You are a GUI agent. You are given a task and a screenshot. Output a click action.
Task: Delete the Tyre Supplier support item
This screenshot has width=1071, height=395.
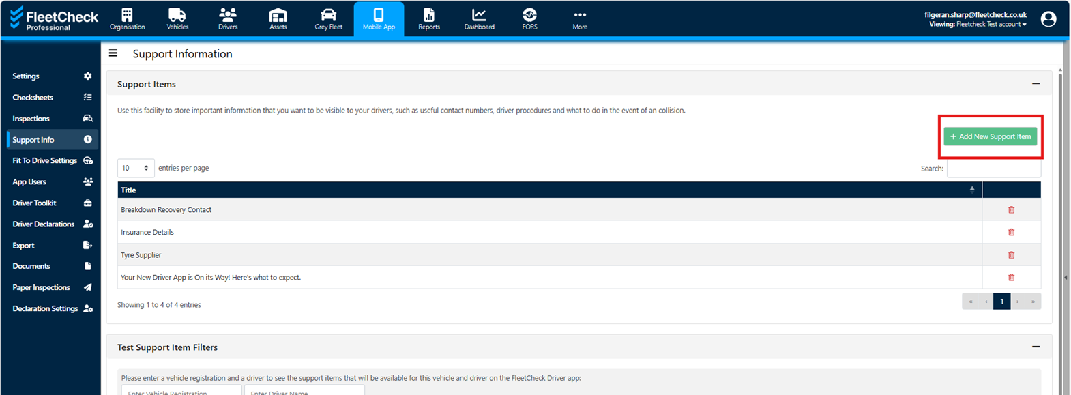1011,255
